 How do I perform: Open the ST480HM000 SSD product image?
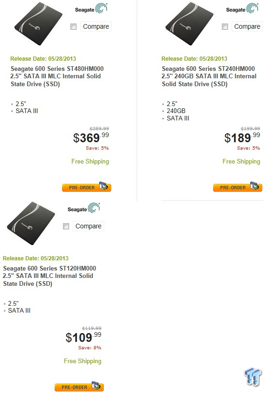(38, 24)
